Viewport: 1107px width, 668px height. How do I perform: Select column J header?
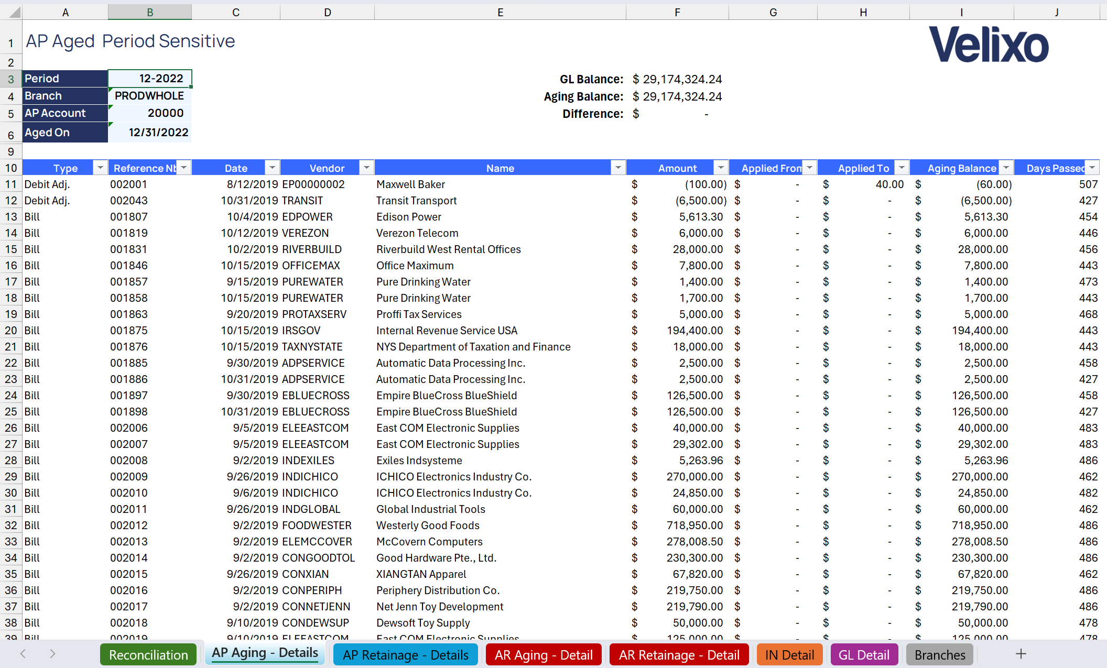(1057, 12)
